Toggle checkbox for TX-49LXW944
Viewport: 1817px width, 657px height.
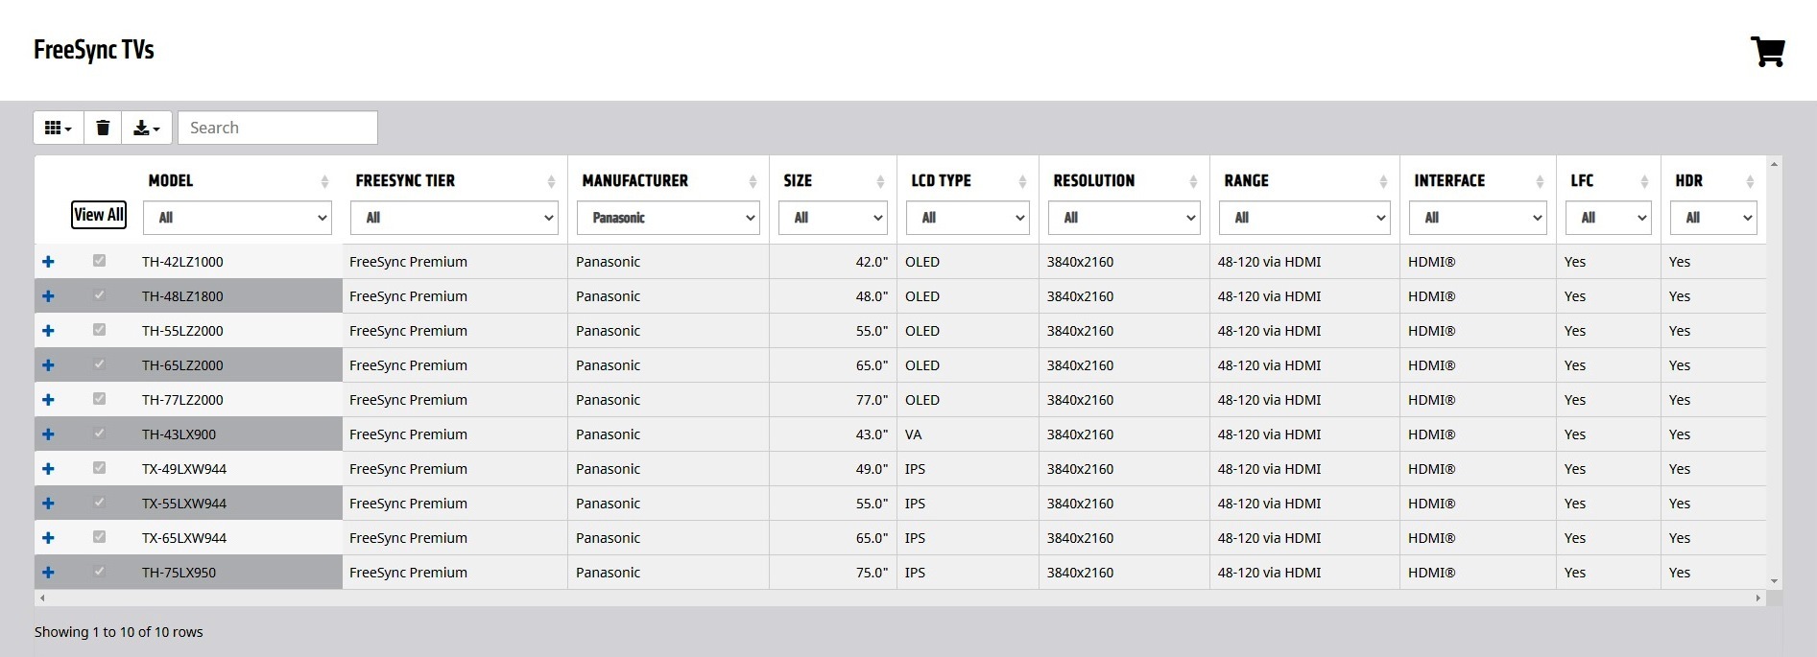[99, 468]
